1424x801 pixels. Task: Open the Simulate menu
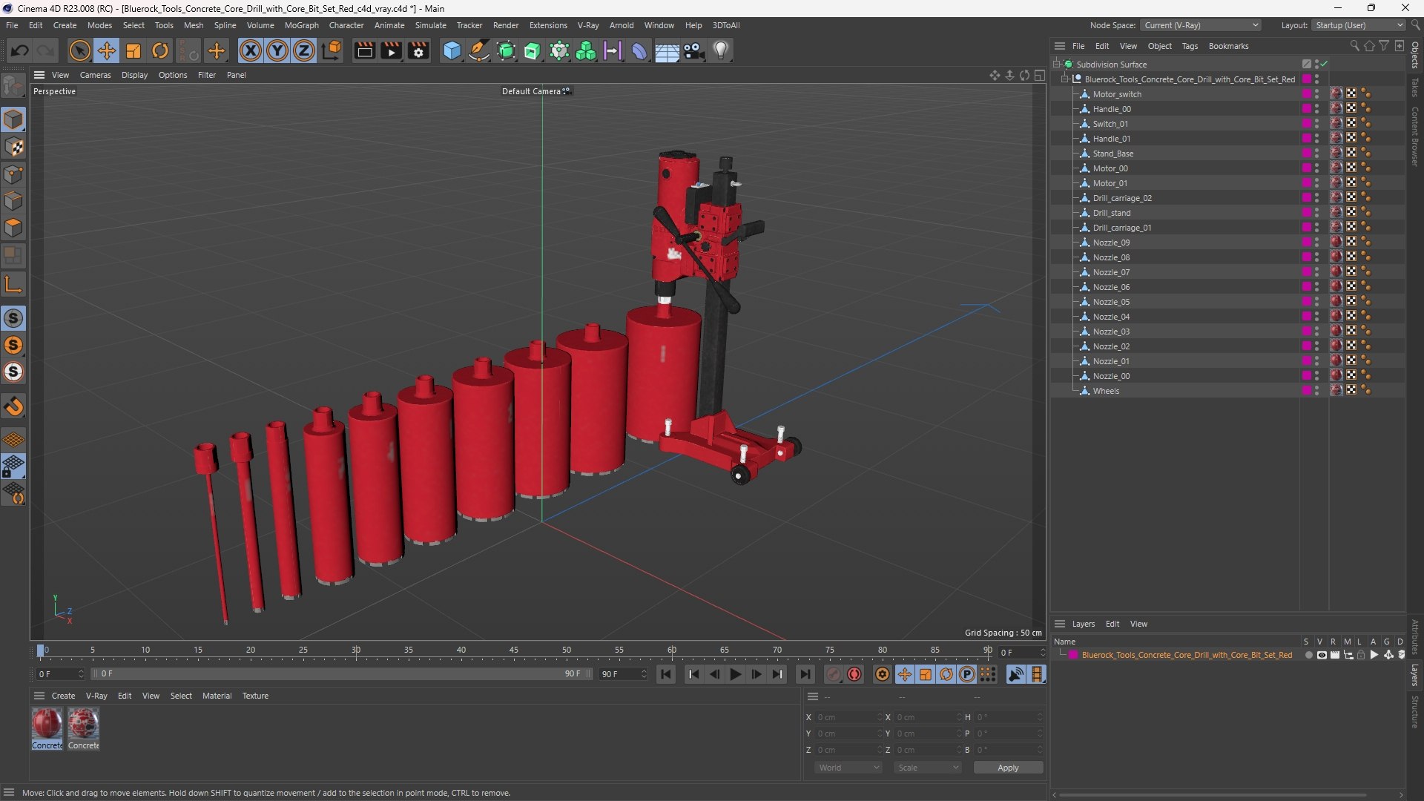(x=430, y=25)
